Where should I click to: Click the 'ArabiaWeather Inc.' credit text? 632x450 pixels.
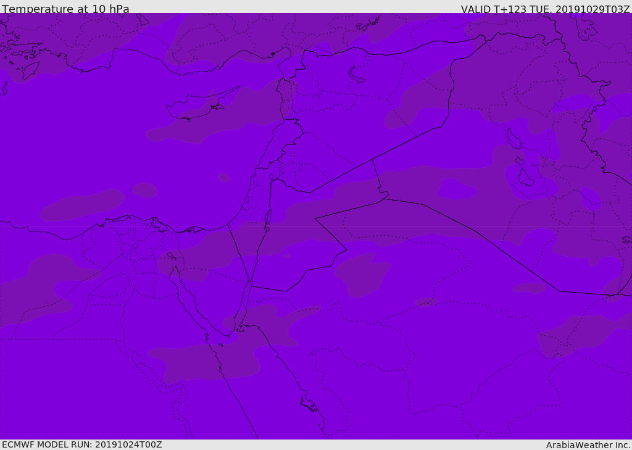tap(589, 445)
